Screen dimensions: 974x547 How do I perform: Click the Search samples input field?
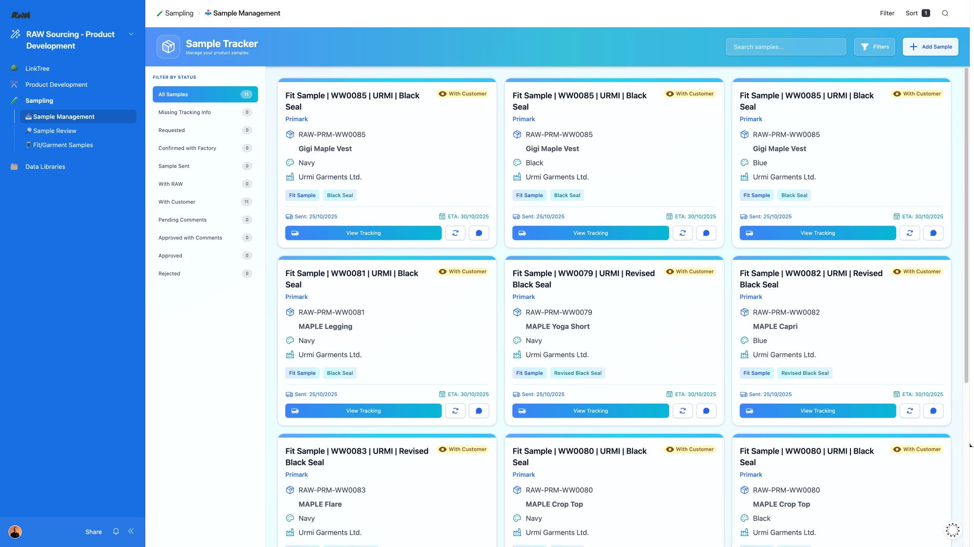tap(785, 47)
